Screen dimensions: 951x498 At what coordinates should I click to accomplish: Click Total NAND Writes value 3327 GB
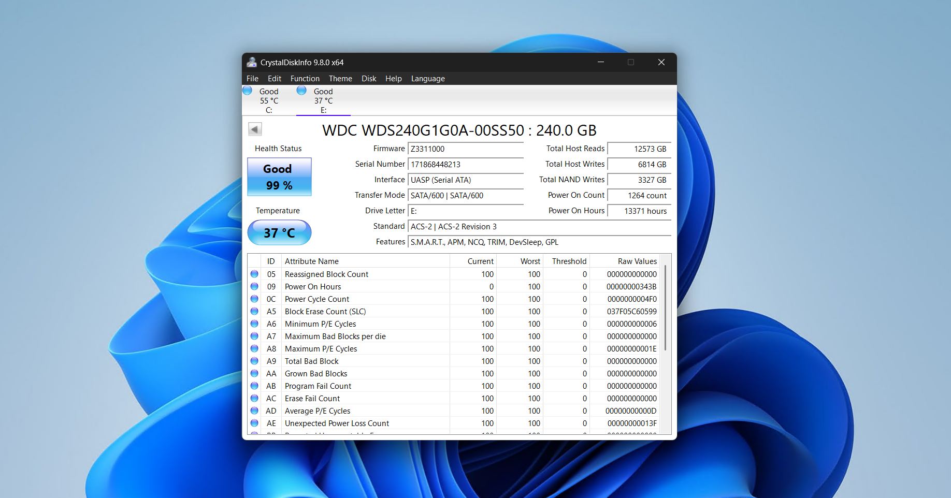(639, 180)
